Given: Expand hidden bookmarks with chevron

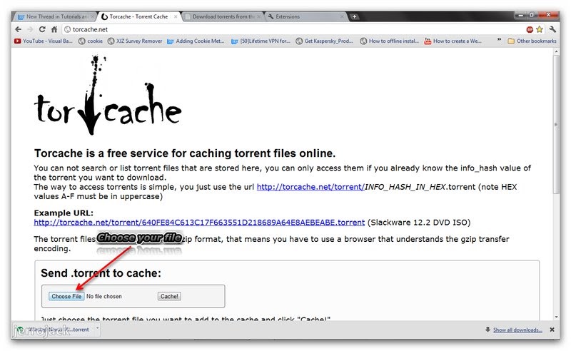Looking at the screenshot, I should (x=499, y=40).
